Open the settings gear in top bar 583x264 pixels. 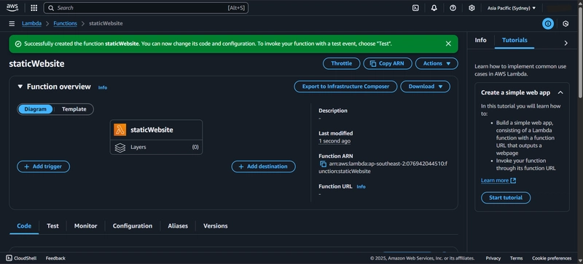point(472,8)
